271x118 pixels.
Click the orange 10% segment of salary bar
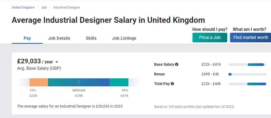pyautogui.click(x=39, y=82)
